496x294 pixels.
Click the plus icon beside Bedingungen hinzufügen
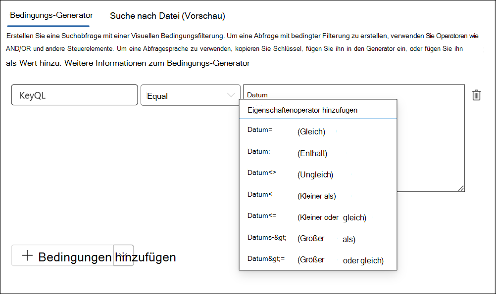coord(27,256)
